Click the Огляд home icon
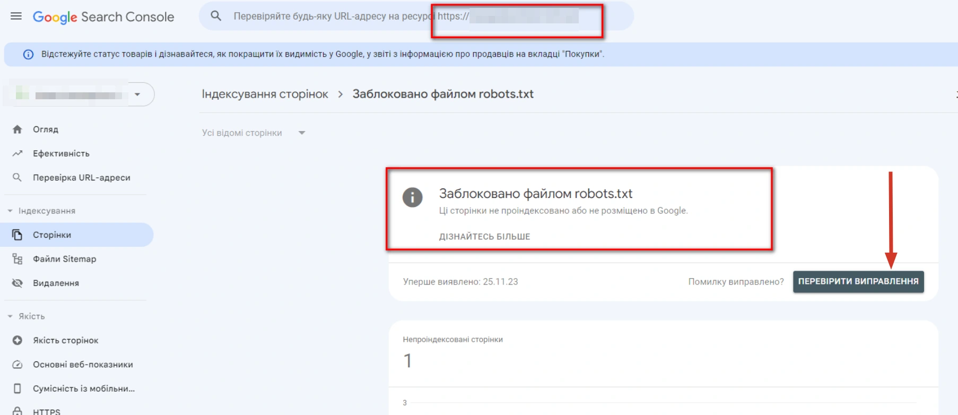The height and width of the screenshot is (415, 958). pos(18,129)
